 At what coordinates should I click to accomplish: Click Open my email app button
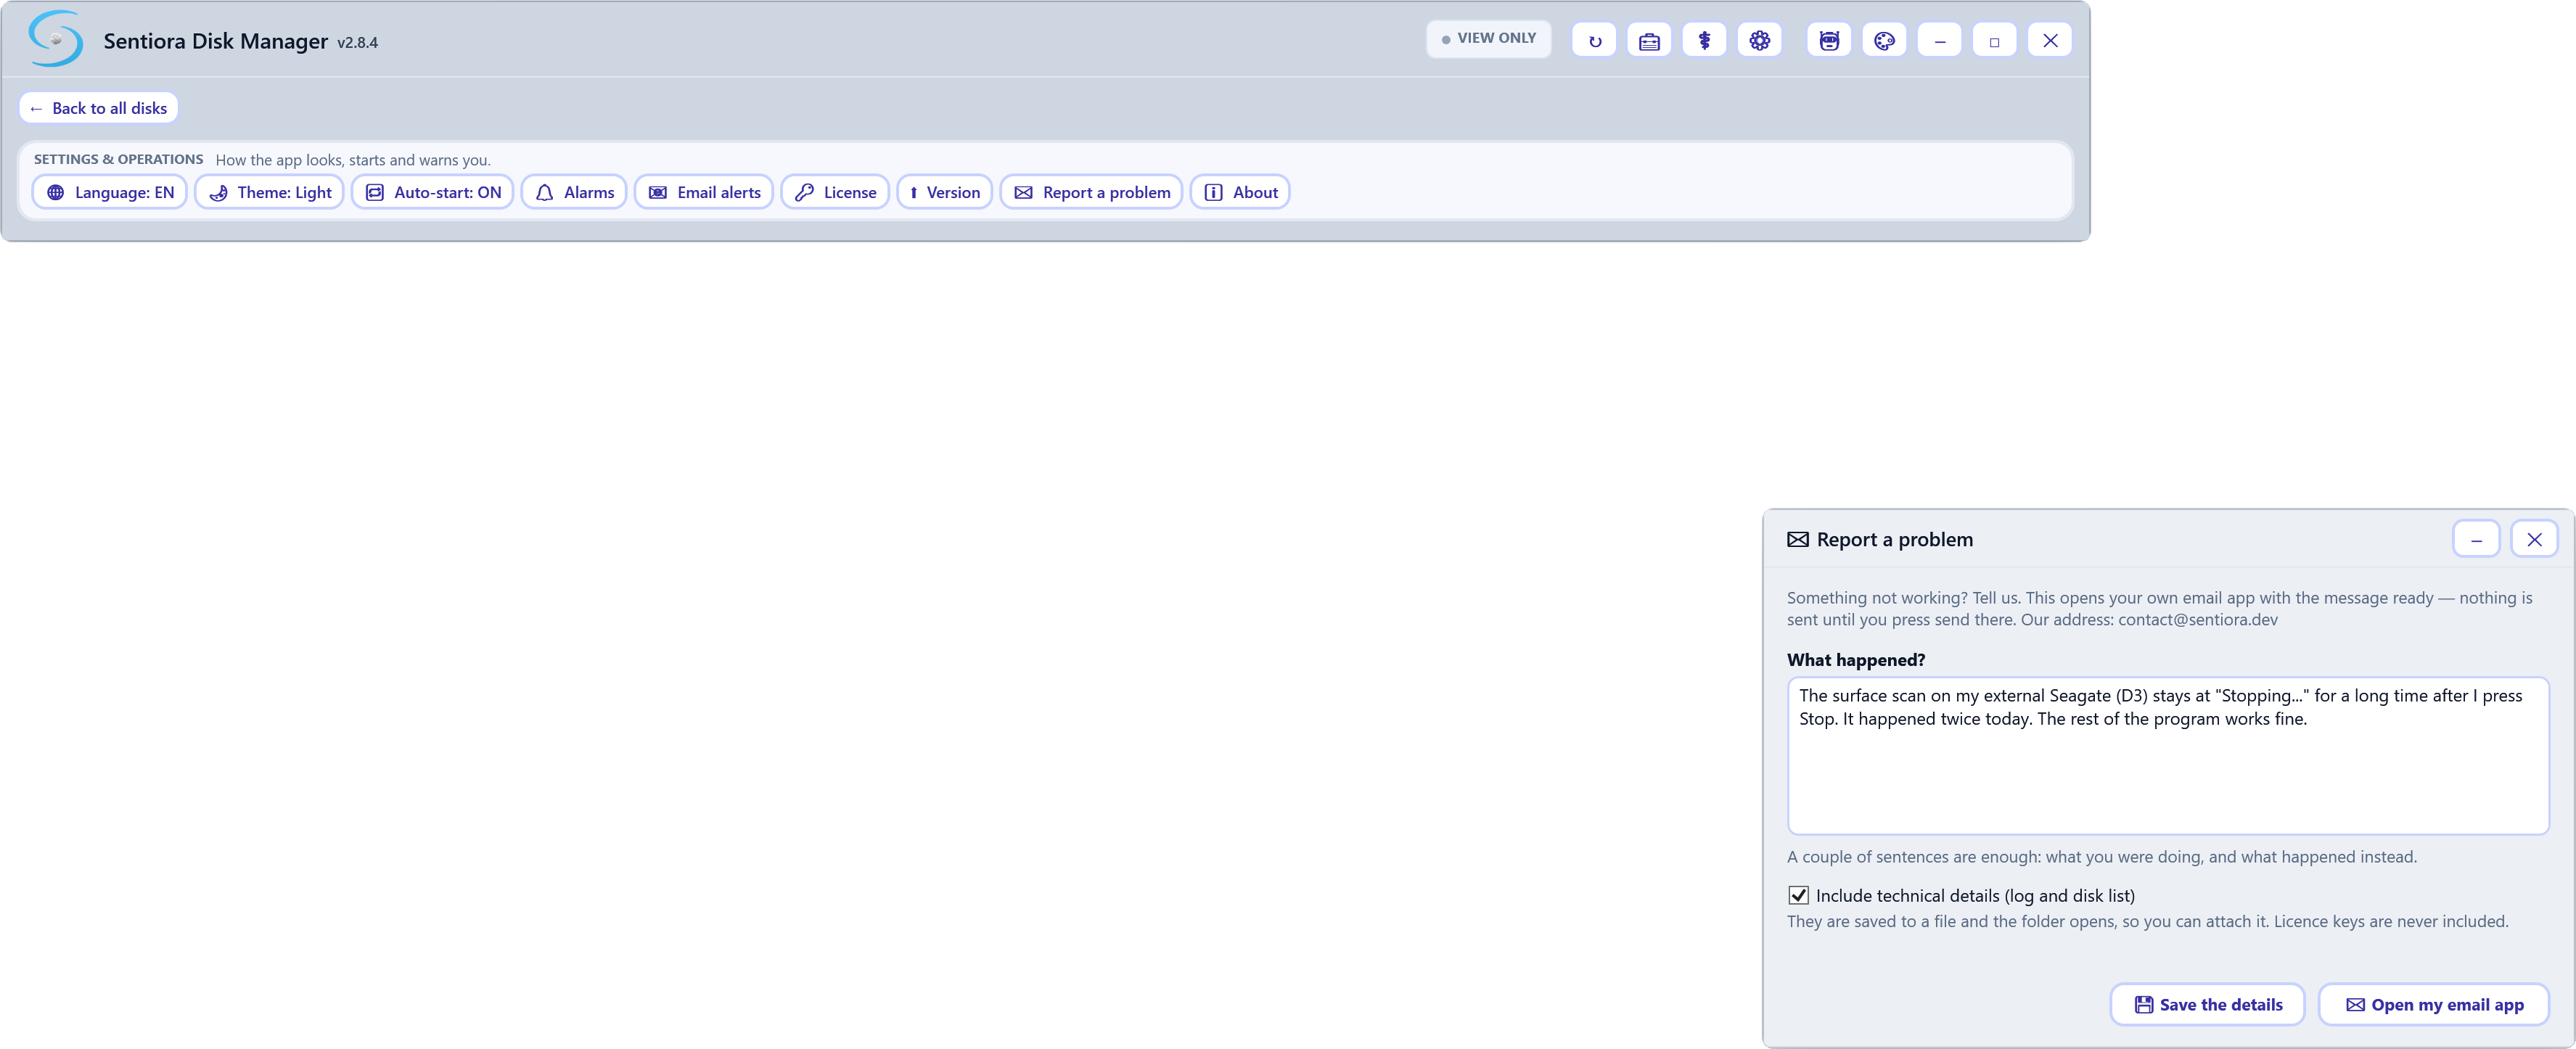tap(2433, 1004)
